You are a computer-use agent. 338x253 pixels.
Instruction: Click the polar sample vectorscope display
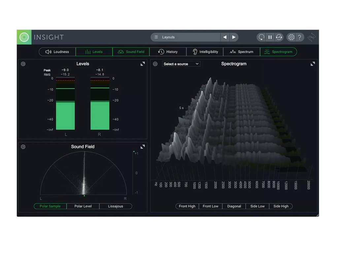tap(84, 173)
